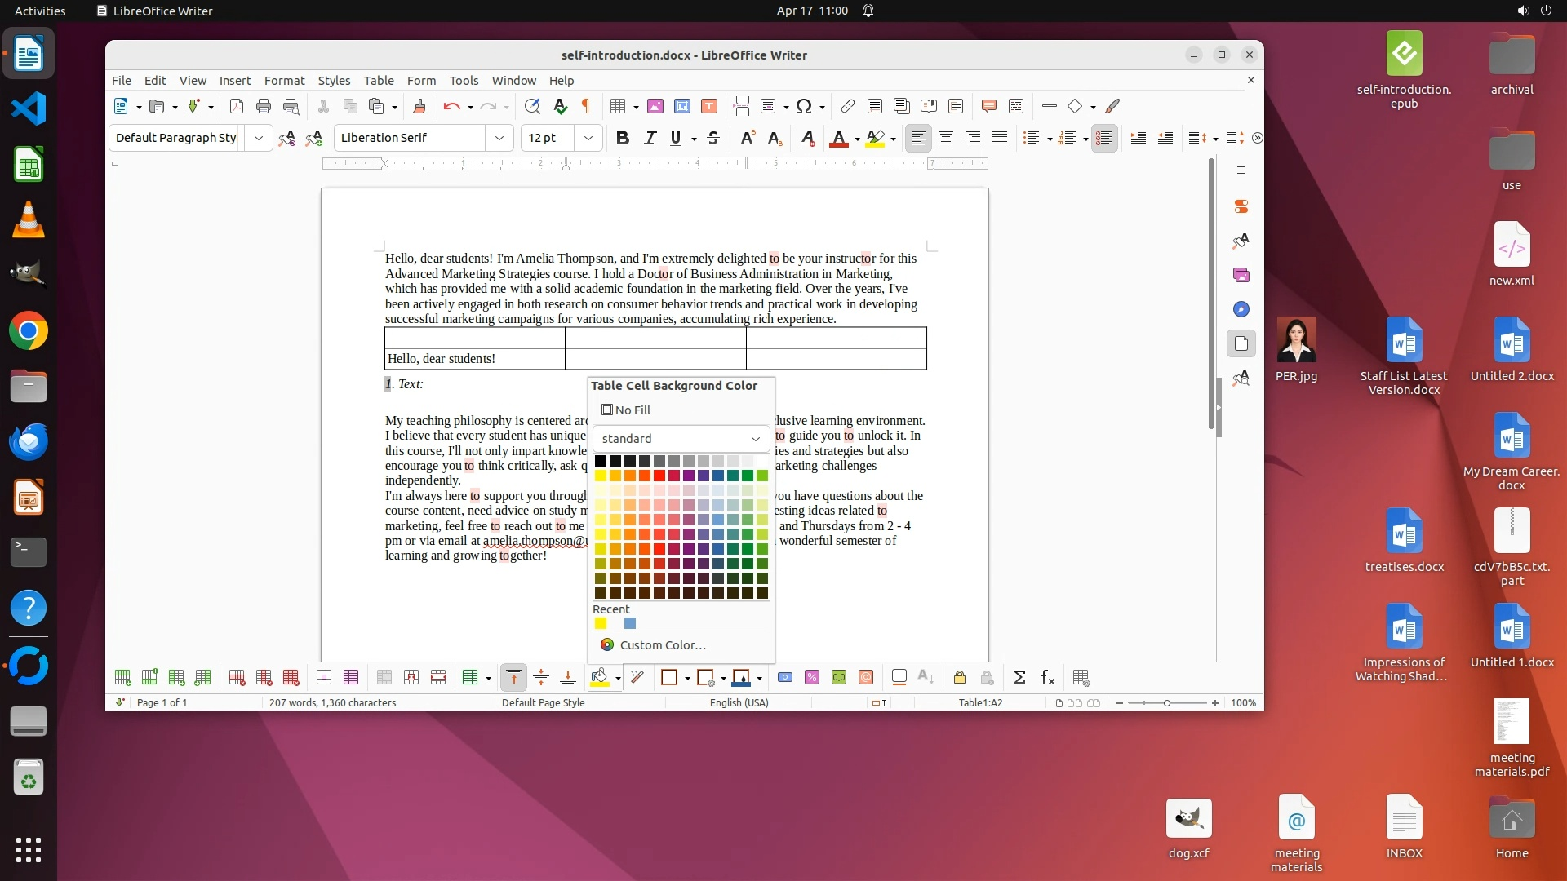Viewport: 1567px width, 881px height.
Task: Click the Export as PDF icon
Action: (x=237, y=106)
